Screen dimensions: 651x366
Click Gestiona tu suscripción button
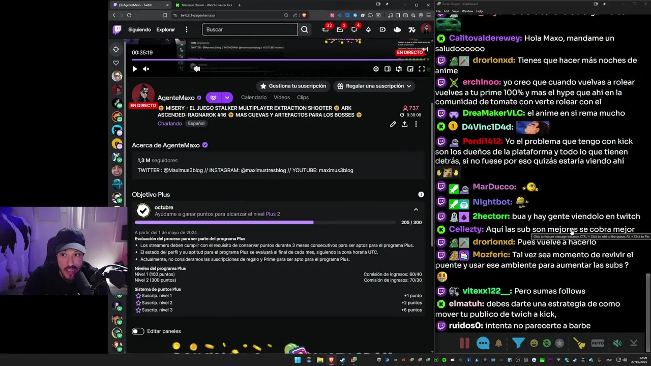[293, 86]
